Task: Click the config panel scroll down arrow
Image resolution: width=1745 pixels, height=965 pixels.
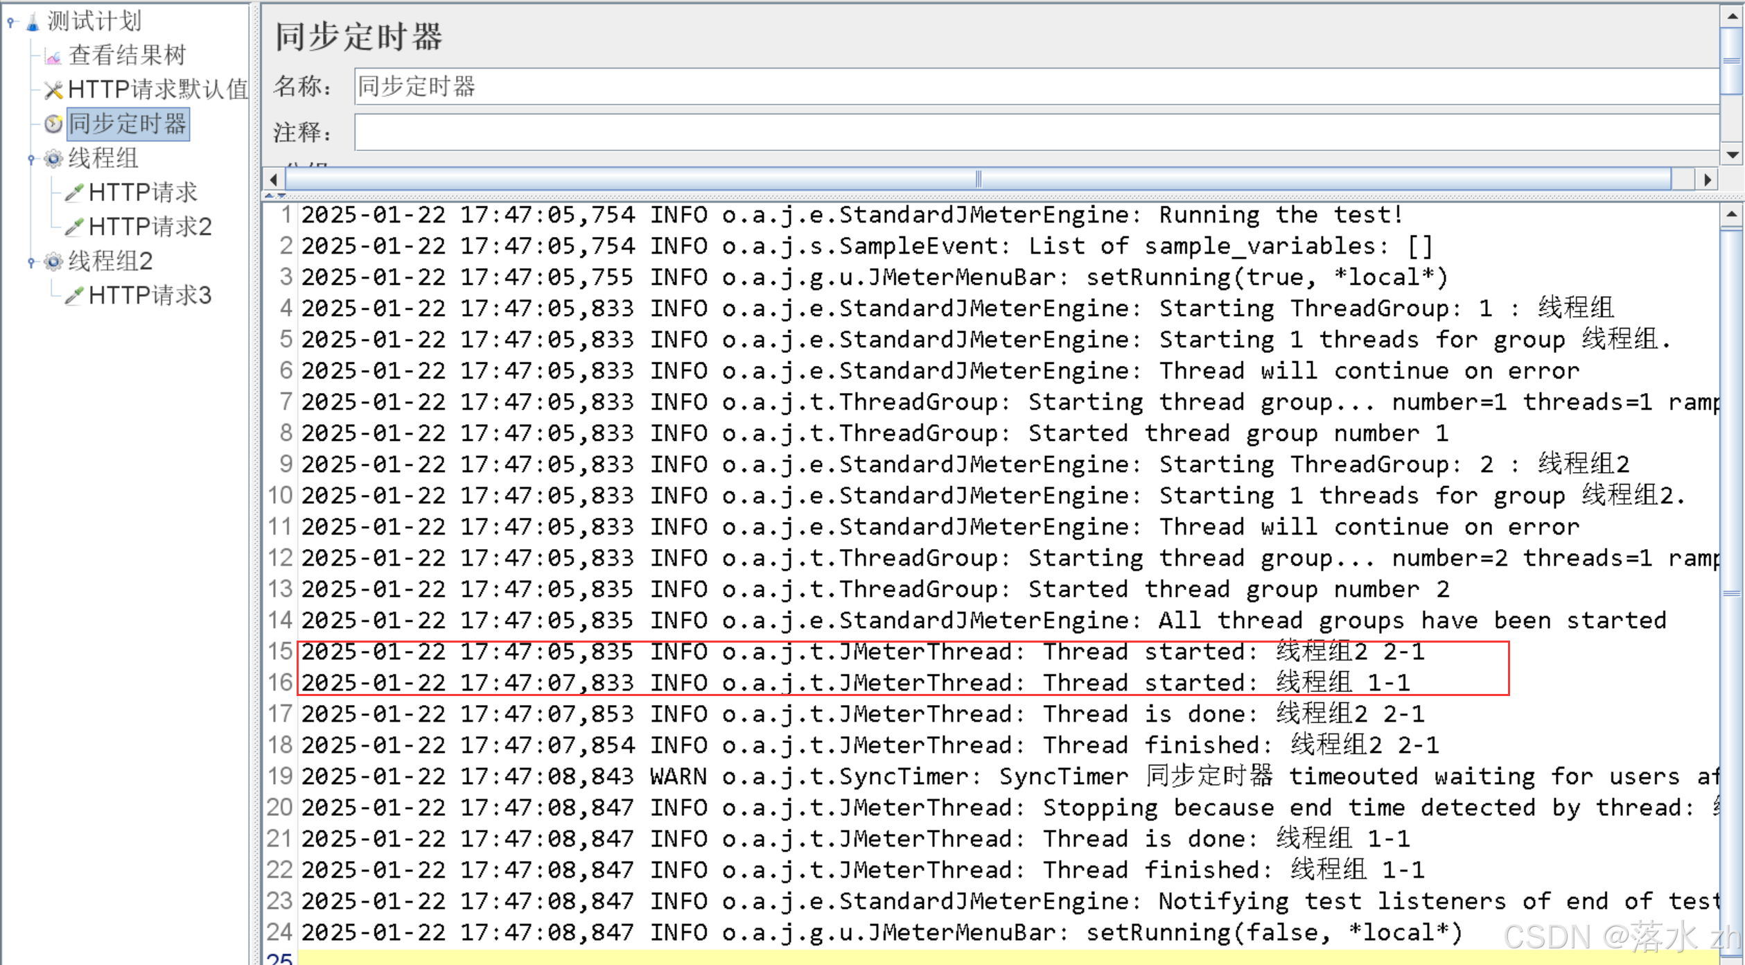Action: click(x=1733, y=155)
